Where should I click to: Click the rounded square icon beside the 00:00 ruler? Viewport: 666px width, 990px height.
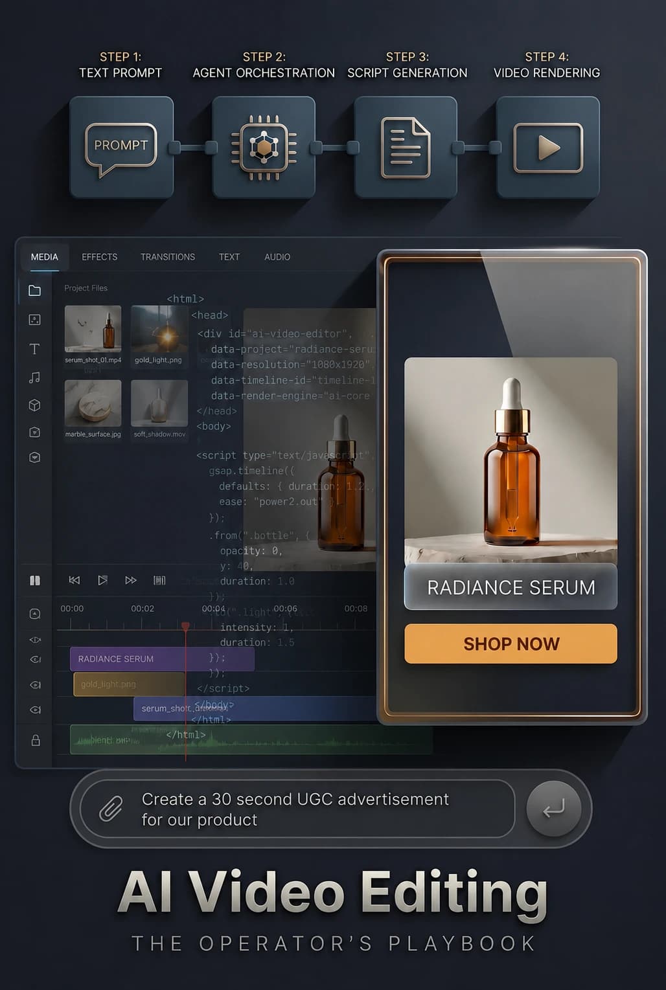pyautogui.click(x=35, y=614)
